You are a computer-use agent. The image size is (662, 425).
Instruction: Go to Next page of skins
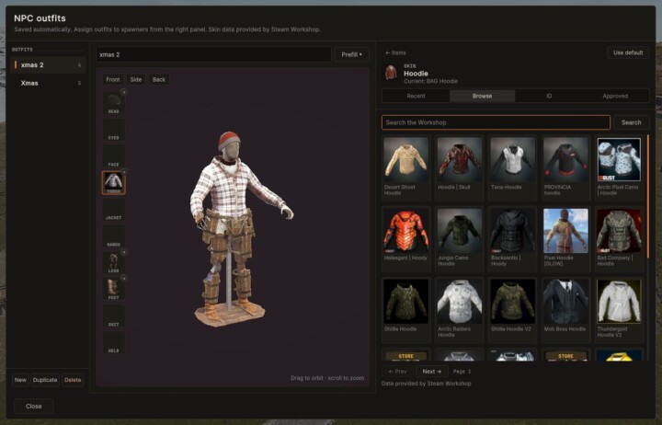click(x=432, y=372)
